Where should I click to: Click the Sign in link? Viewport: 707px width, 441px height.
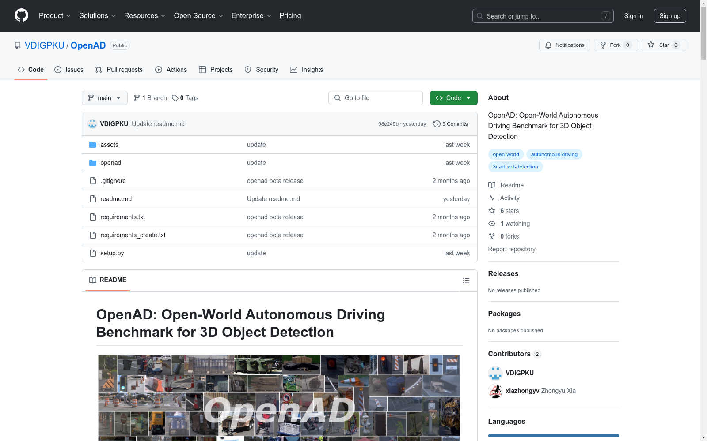coord(634,16)
